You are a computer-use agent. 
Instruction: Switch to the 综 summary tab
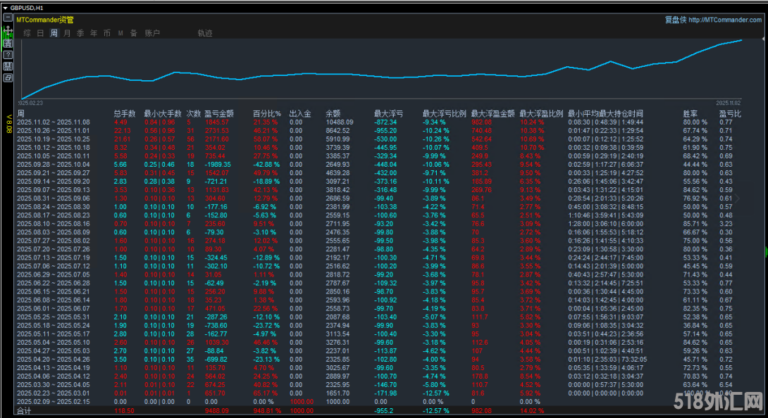tap(27, 33)
